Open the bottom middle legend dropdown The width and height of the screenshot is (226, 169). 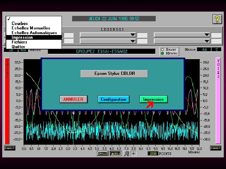click(x=108, y=41)
